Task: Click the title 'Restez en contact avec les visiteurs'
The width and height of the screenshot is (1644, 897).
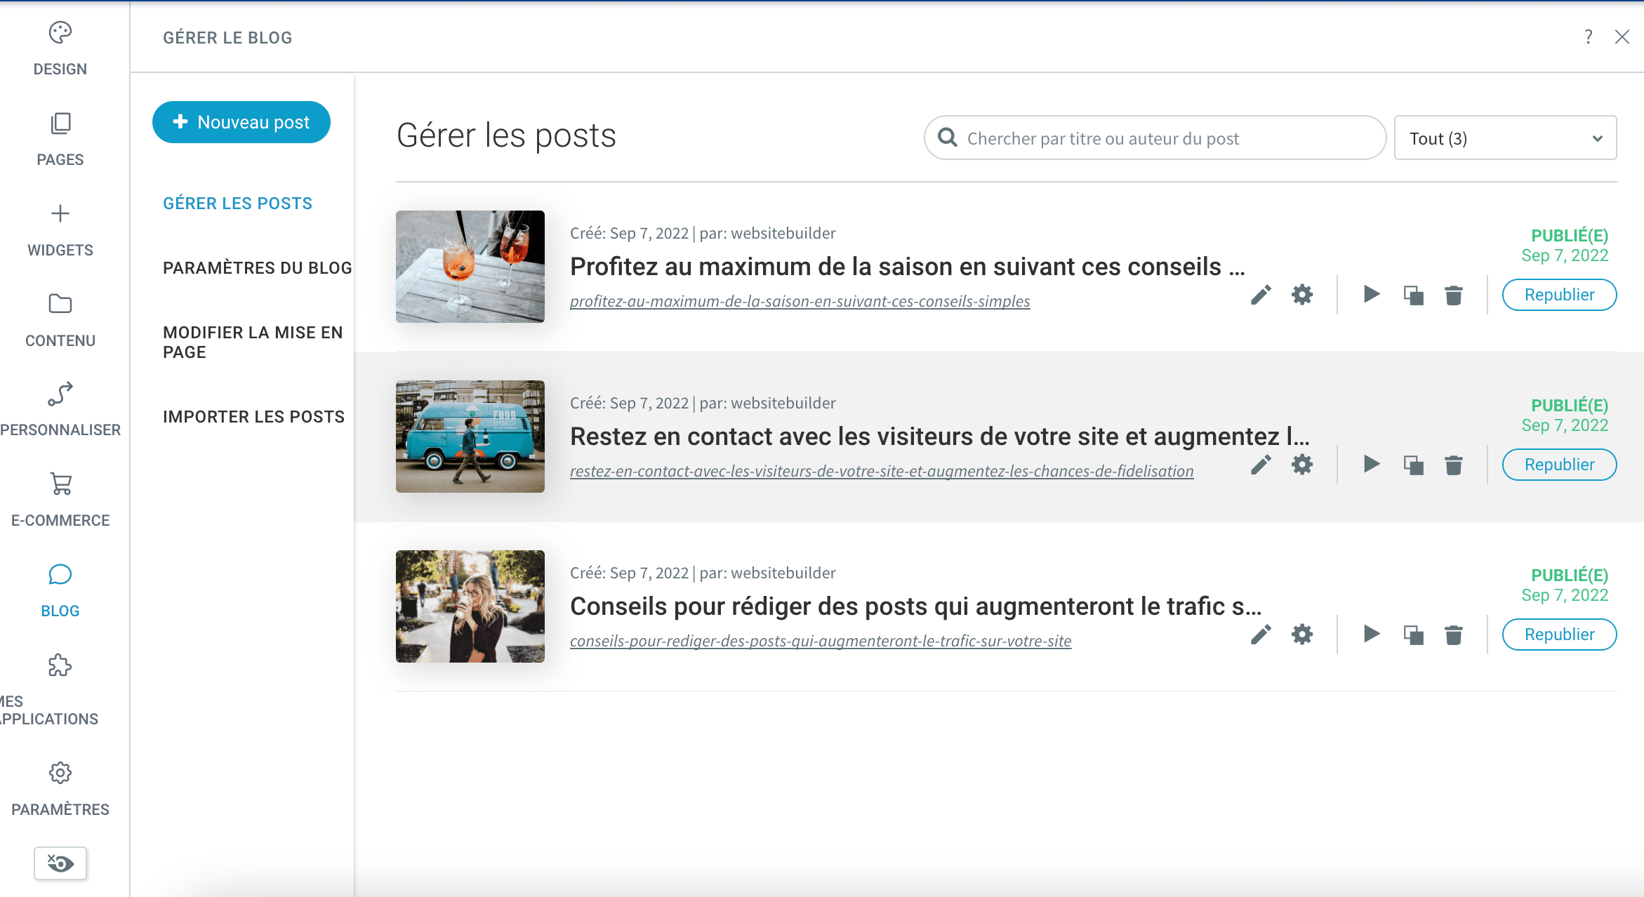Action: coord(940,437)
